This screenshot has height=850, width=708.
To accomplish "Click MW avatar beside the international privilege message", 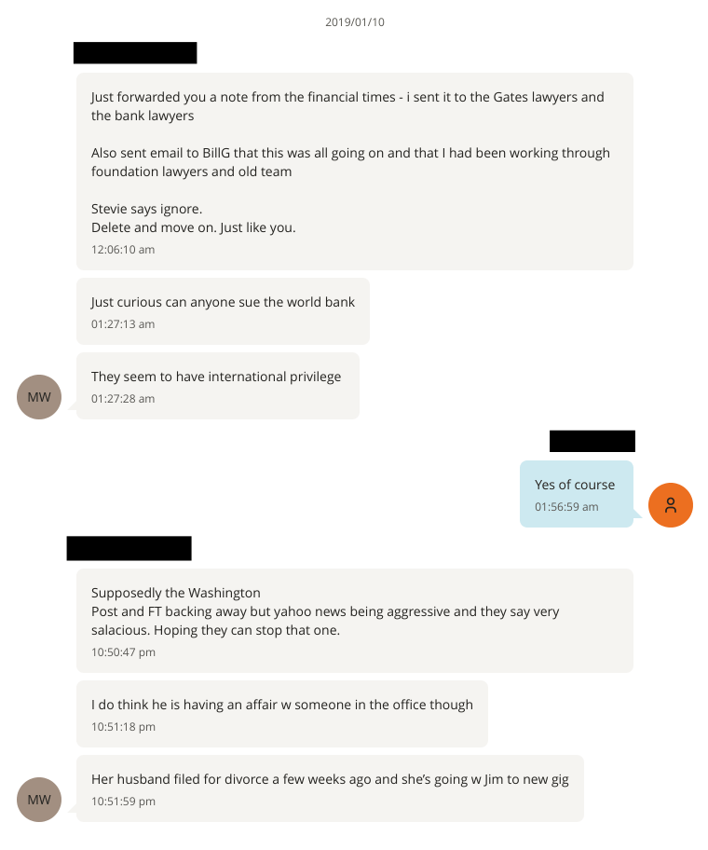I will pos(39,397).
